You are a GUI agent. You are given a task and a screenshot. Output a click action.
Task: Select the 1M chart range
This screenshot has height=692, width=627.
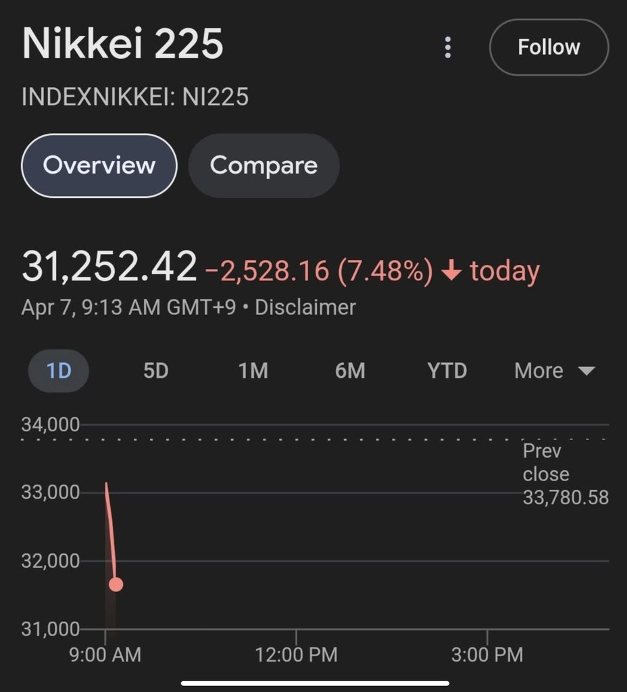pyautogui.click(x=253, y=371)
